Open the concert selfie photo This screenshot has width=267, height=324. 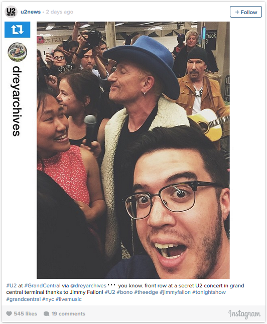[133, 150]
